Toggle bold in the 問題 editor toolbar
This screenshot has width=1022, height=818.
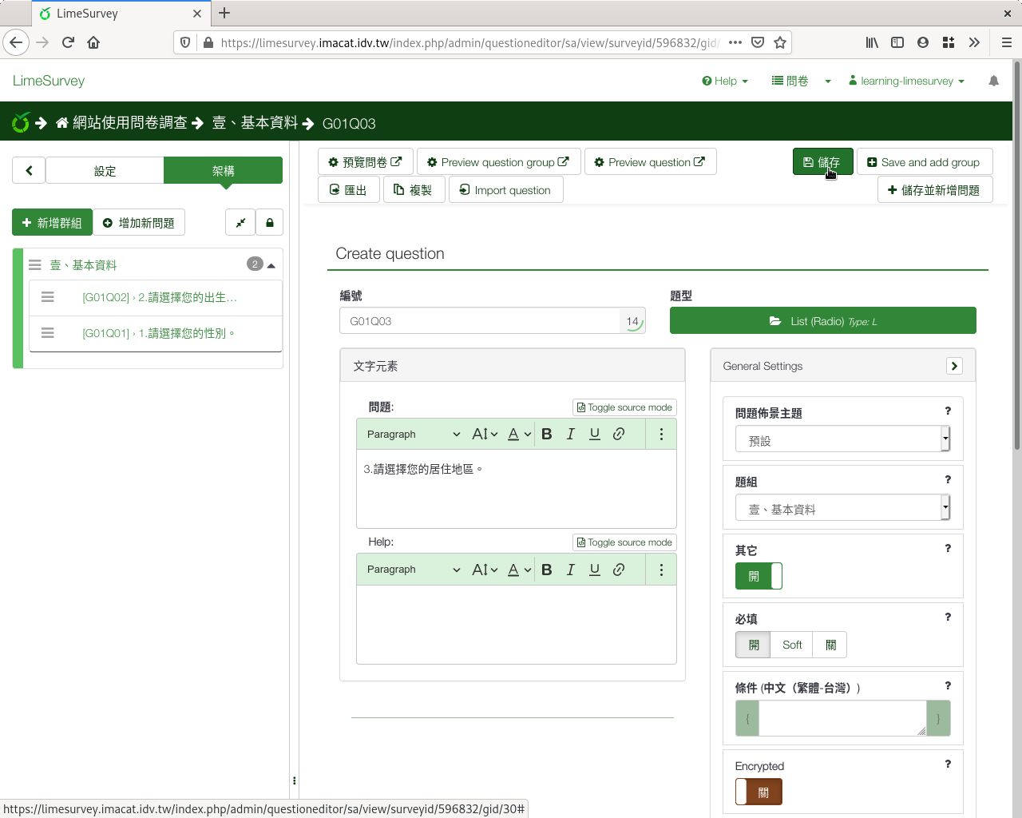coord(547,434)
